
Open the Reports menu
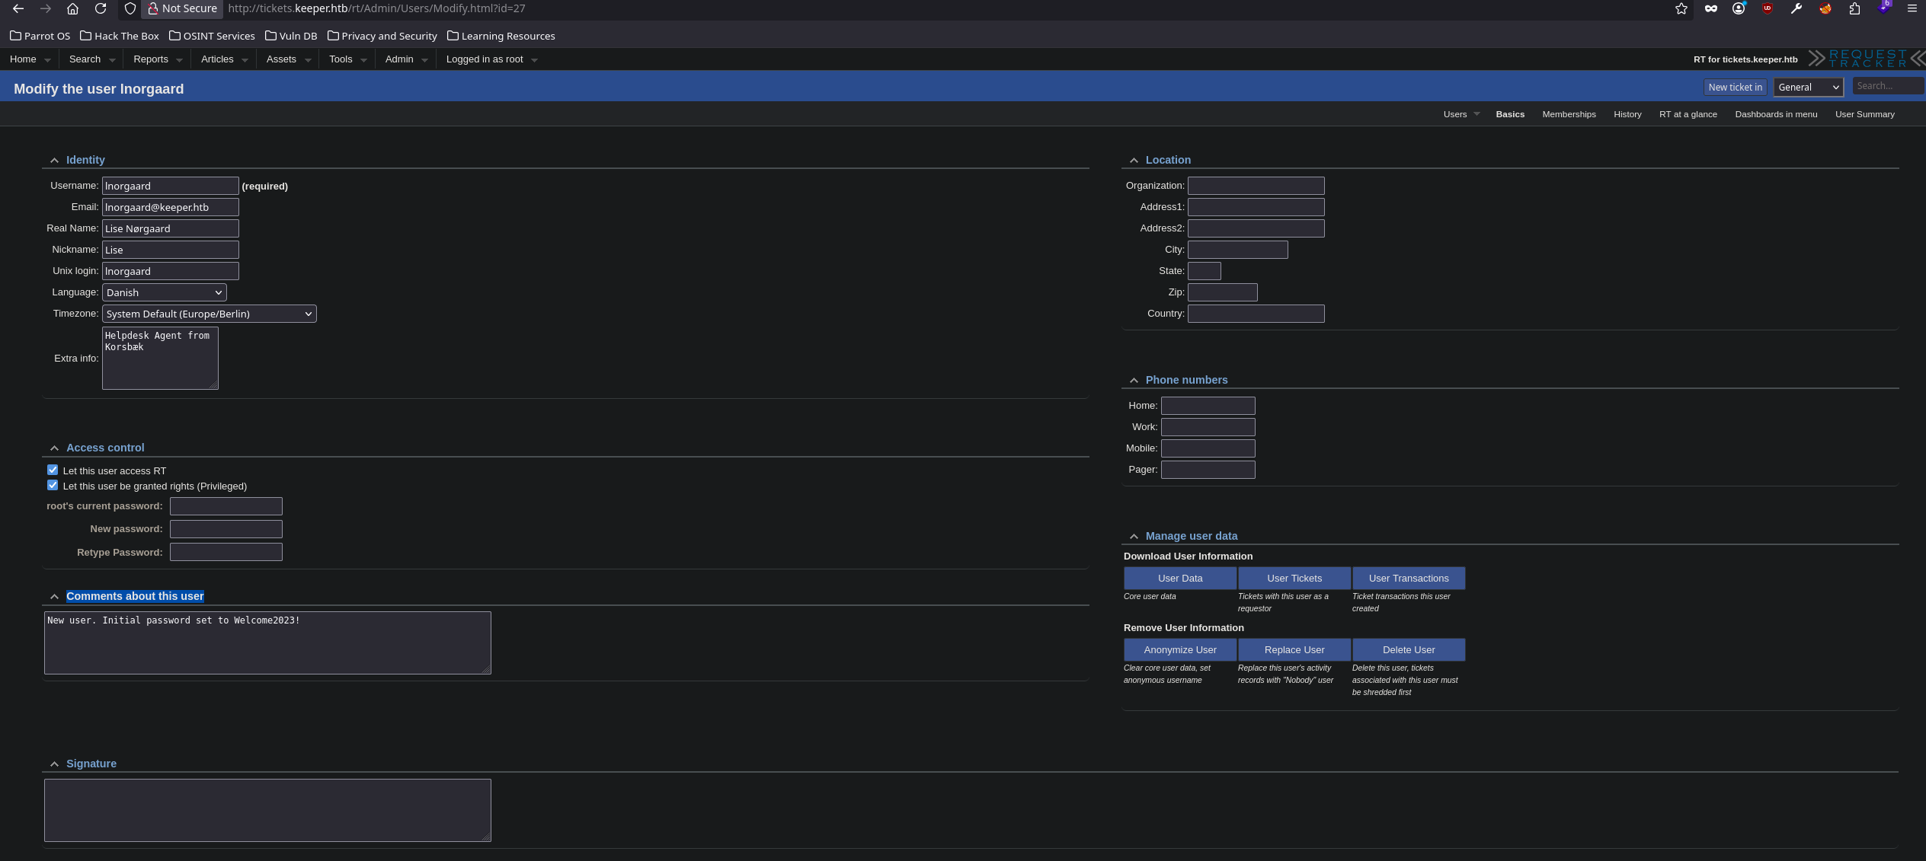(158, 59)
